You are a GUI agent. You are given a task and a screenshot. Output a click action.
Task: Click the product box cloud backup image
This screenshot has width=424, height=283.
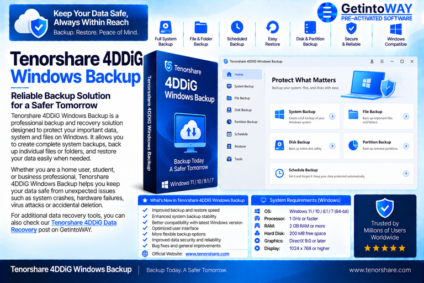[190, 133]
